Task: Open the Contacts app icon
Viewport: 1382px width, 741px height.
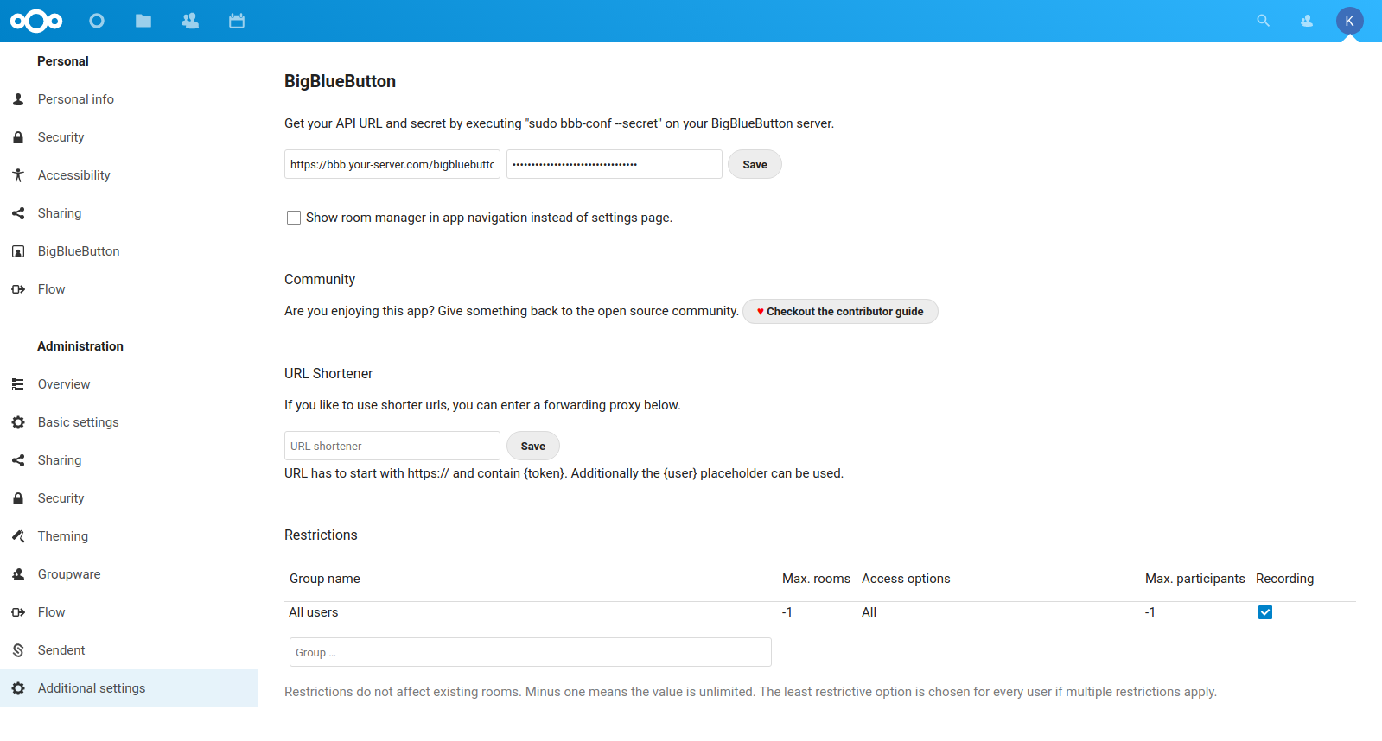Action: point(190,21)
